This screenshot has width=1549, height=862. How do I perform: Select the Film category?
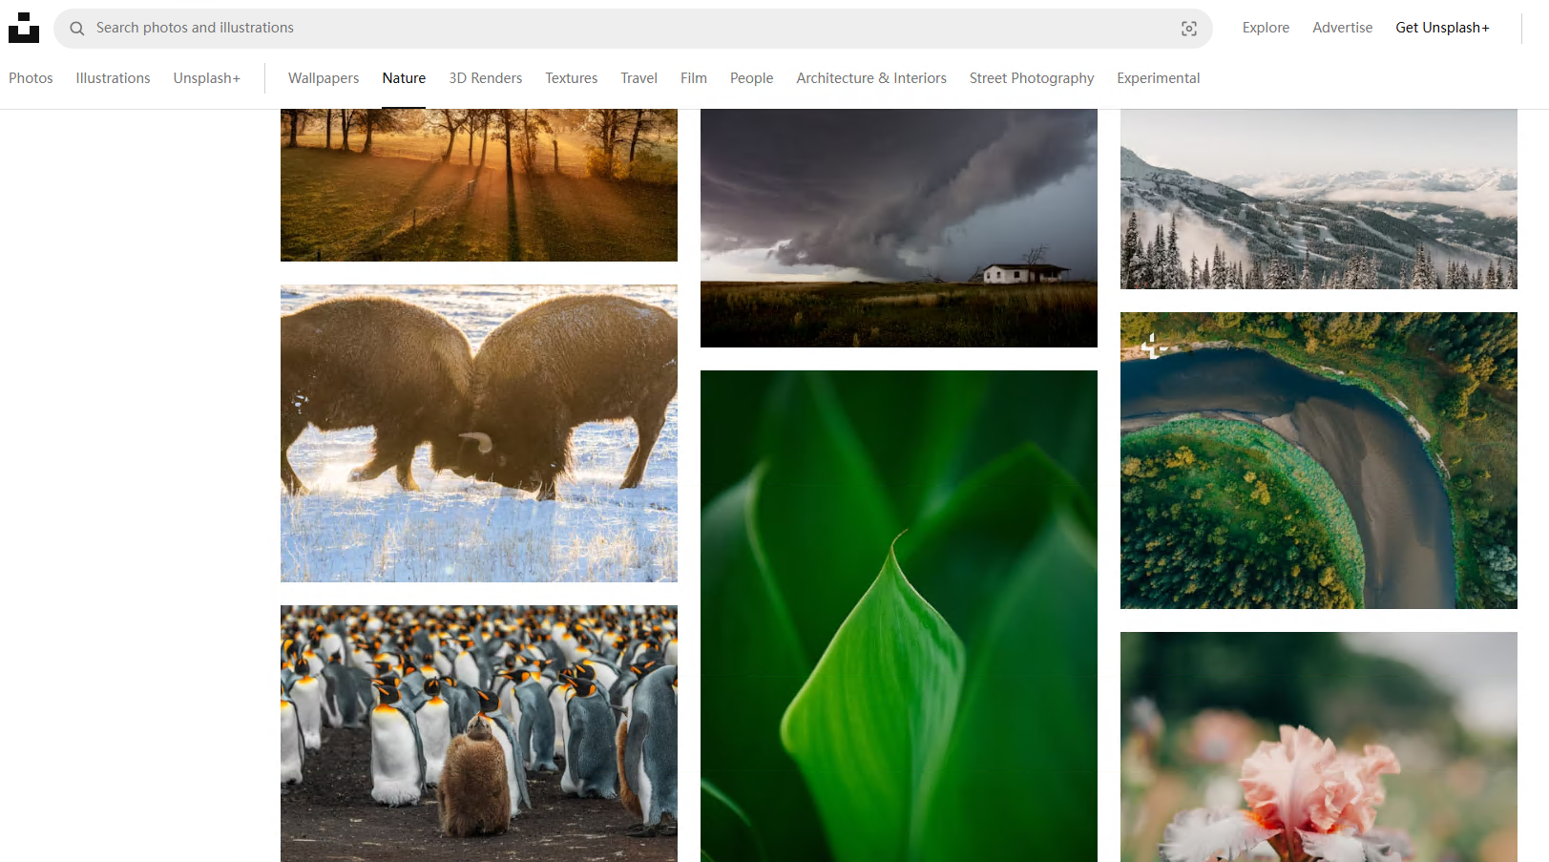[694, 78]
